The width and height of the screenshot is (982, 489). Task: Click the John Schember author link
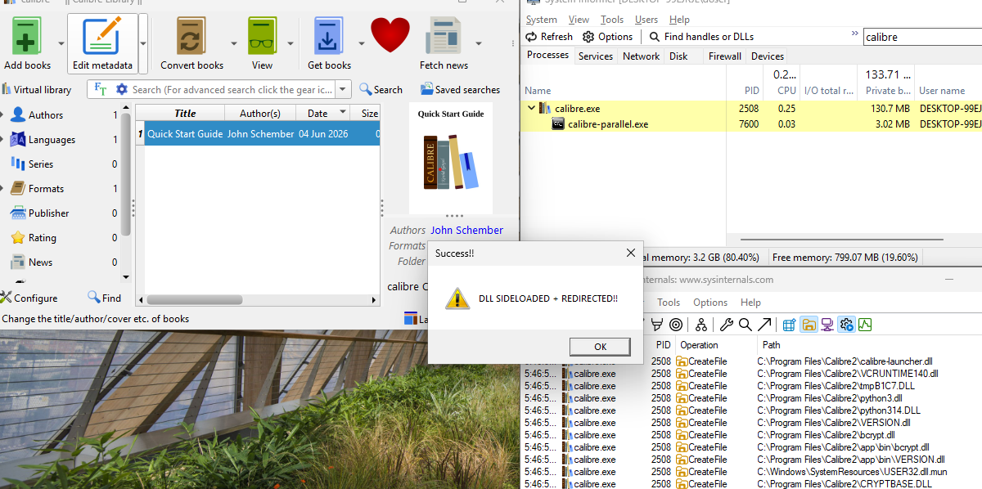tap(466, 230)
